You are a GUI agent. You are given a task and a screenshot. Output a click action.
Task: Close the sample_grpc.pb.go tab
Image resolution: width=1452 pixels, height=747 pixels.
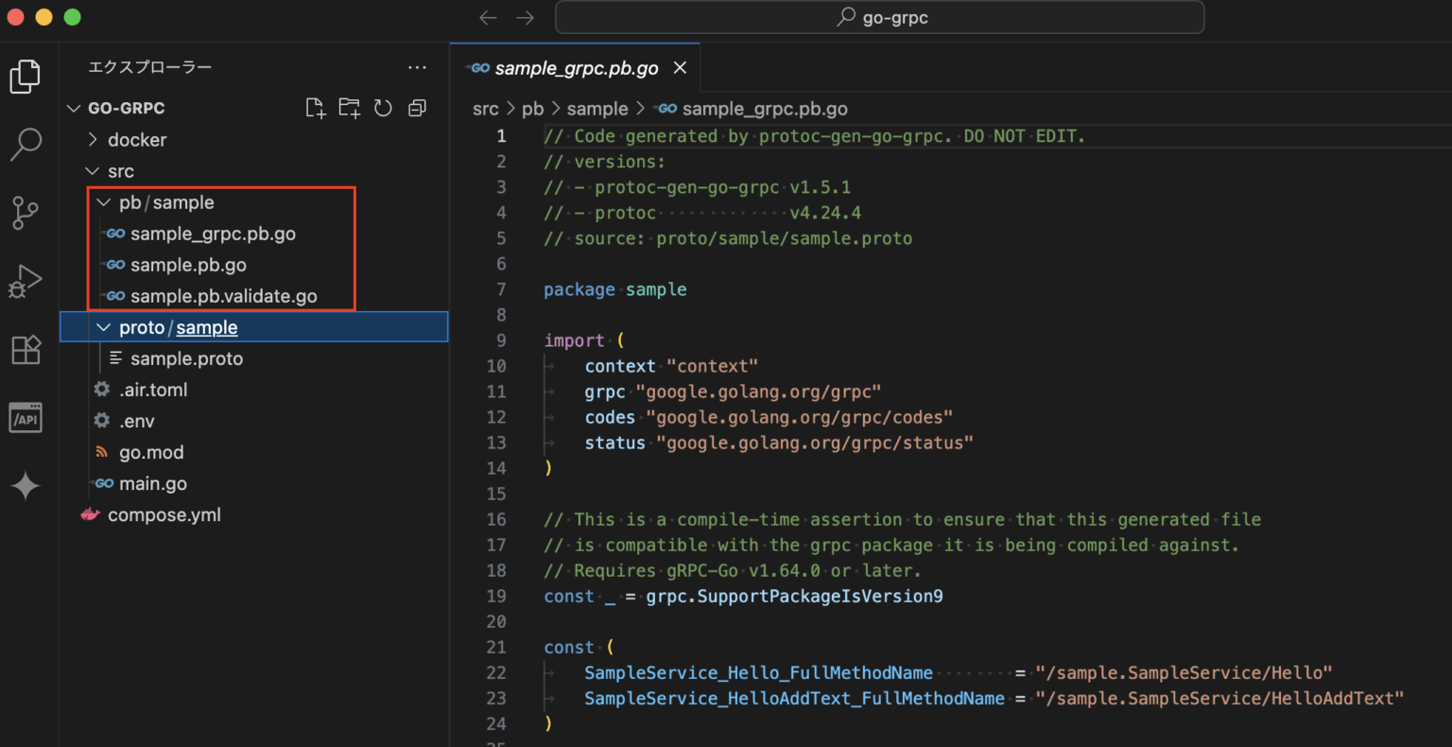click(x=680, y=67)
